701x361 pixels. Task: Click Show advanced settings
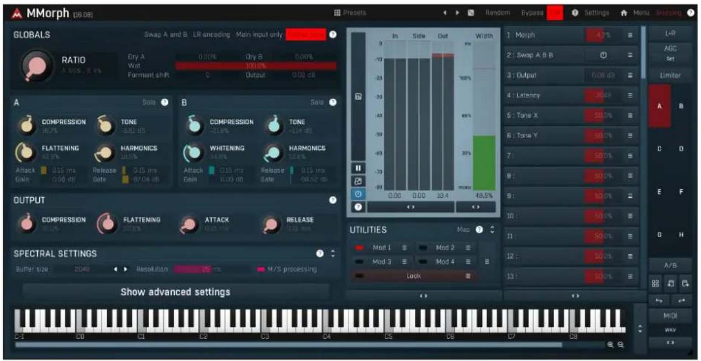[175, 292]
